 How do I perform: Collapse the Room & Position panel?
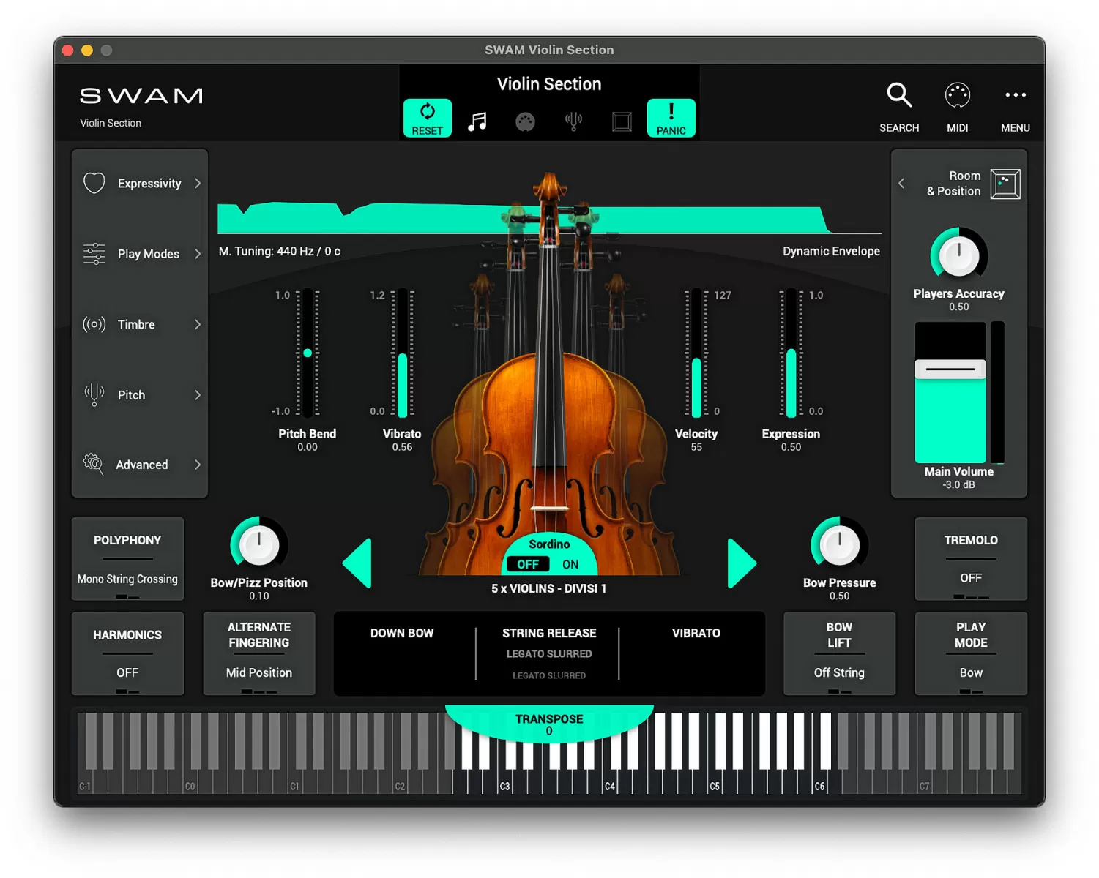(901, 184)
